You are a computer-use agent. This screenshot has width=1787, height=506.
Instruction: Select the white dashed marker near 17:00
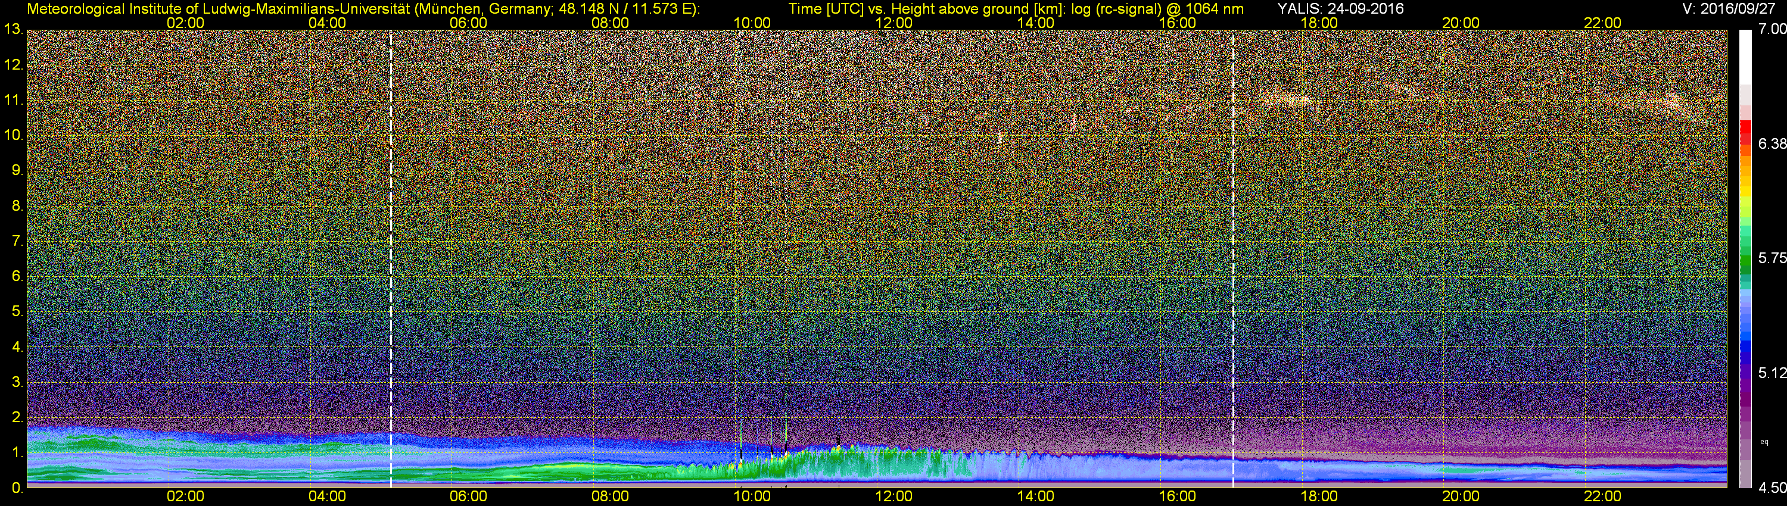[x=1234, y=258]
